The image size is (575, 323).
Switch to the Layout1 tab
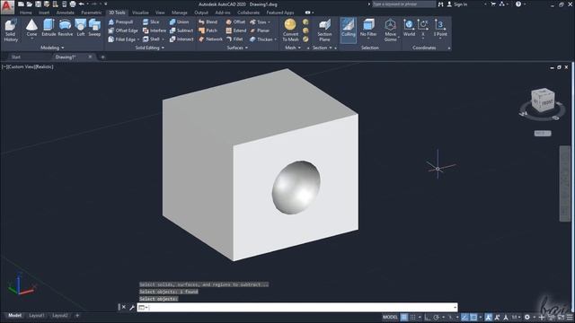[x=37, y=315]
